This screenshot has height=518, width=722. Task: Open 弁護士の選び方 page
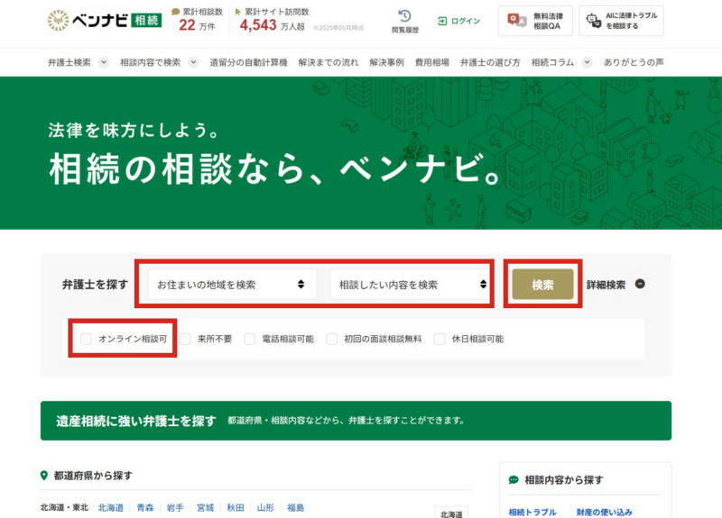pos(490,62)
